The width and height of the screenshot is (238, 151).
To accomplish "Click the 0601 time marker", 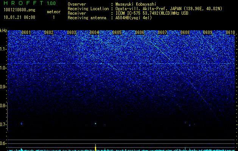I will [x=26, y=32].
